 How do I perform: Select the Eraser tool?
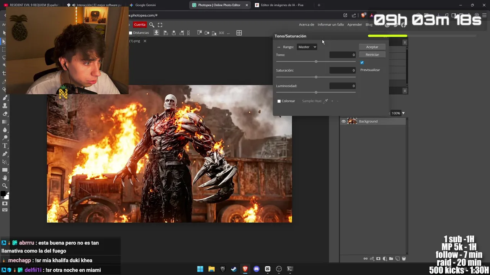coord(5,114)
